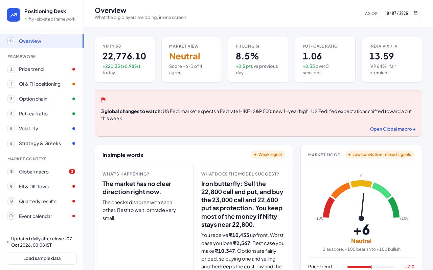433x270 pixels.
Task: Go to the Price trend step
Action: tap(42, 69)
